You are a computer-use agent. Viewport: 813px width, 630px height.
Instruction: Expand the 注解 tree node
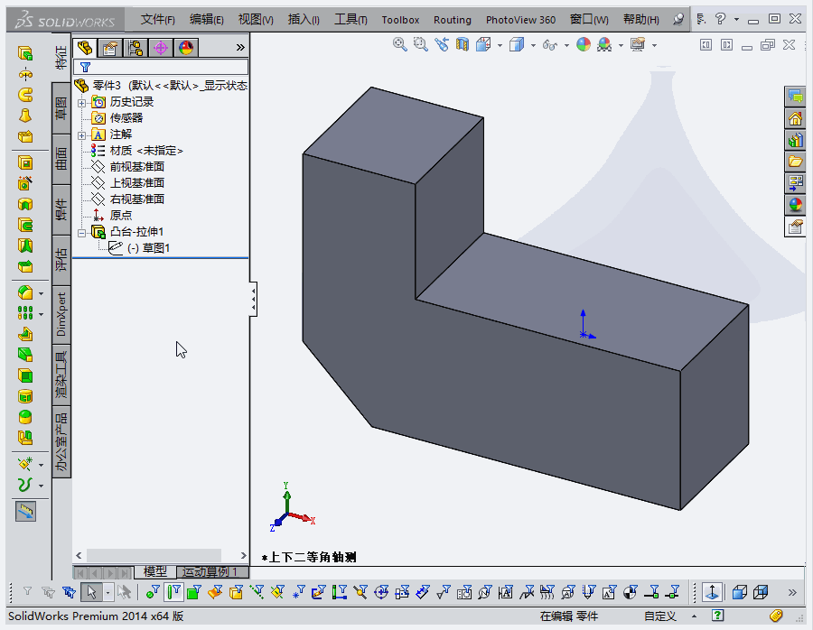click(81, 135)
